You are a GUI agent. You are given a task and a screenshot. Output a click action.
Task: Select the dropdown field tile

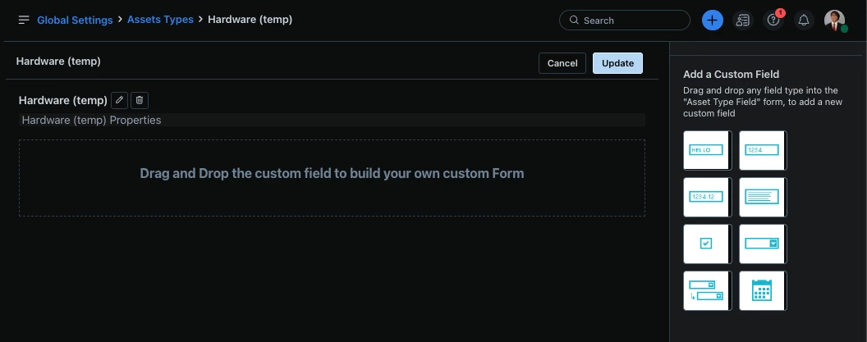tap(763, 244)
